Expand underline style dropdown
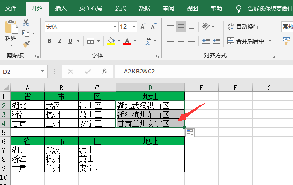293x185 pixels. coord(78,41)
